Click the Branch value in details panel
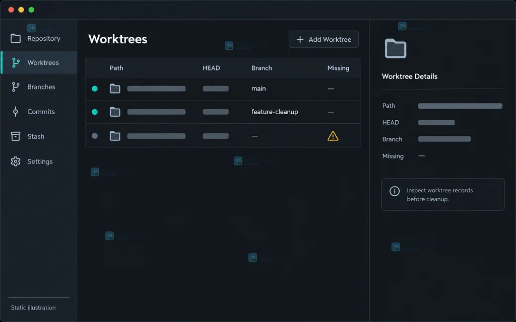Viewport: 516px width, 322px height. (x=444, y=139)
